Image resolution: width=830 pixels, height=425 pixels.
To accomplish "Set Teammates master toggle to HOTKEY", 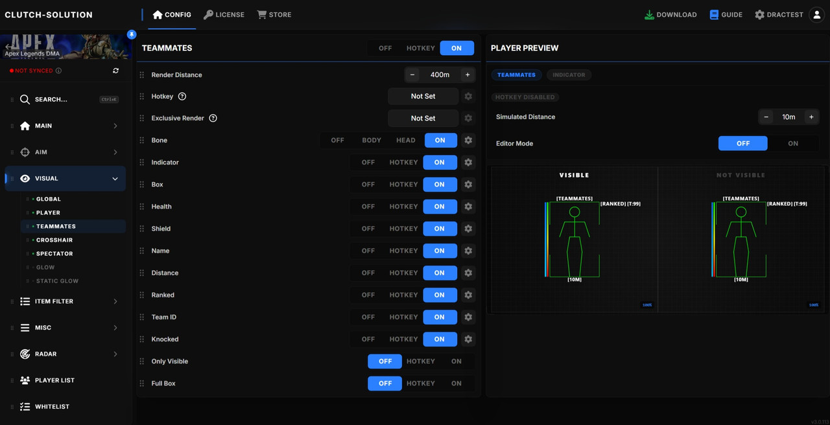I will click(421, 48).
